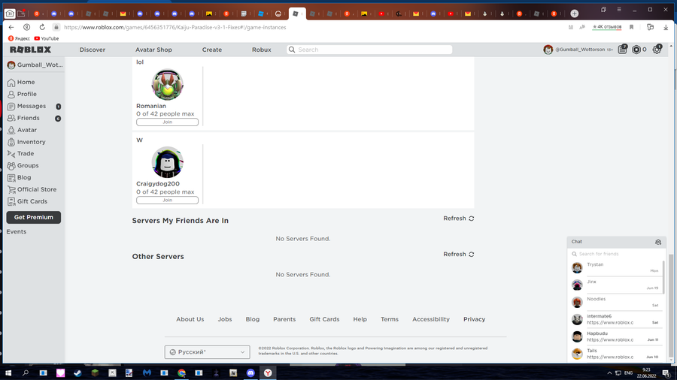Viewport: 677px width, 380px height.
Task: Open chat settings gear in Chat panel
Action: pos(658,242)
